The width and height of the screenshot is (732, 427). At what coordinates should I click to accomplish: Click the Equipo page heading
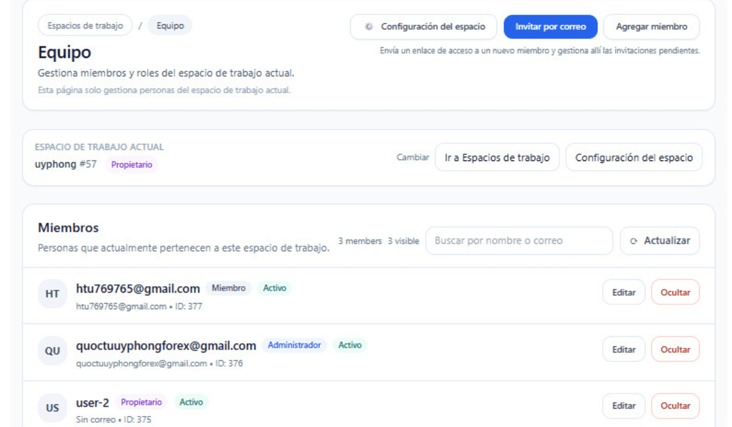64,53
